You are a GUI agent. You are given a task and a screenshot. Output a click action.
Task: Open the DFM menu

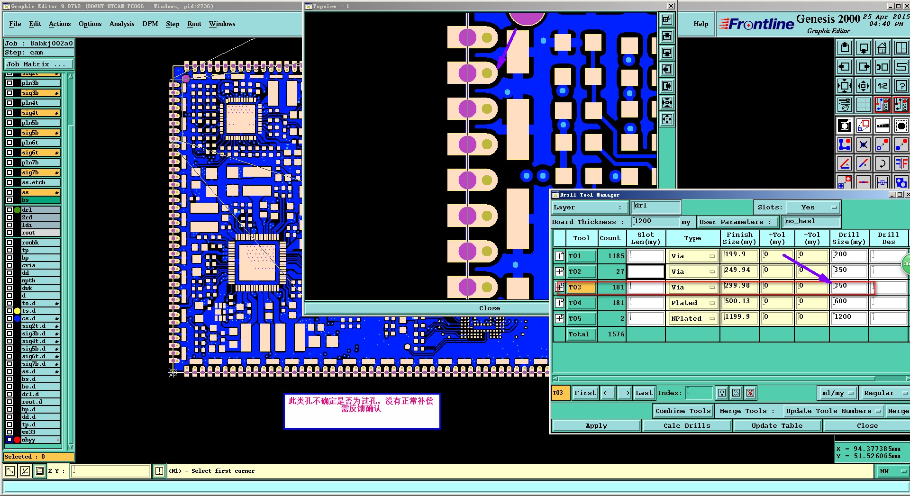[150, 24]
